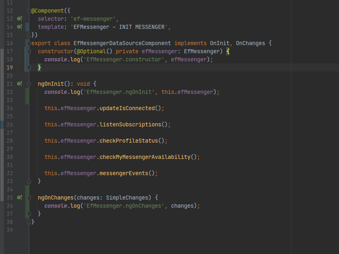Click the implements gutter icon beside ngOnChanges
The image size is (339, 254).
coord(19,198)
